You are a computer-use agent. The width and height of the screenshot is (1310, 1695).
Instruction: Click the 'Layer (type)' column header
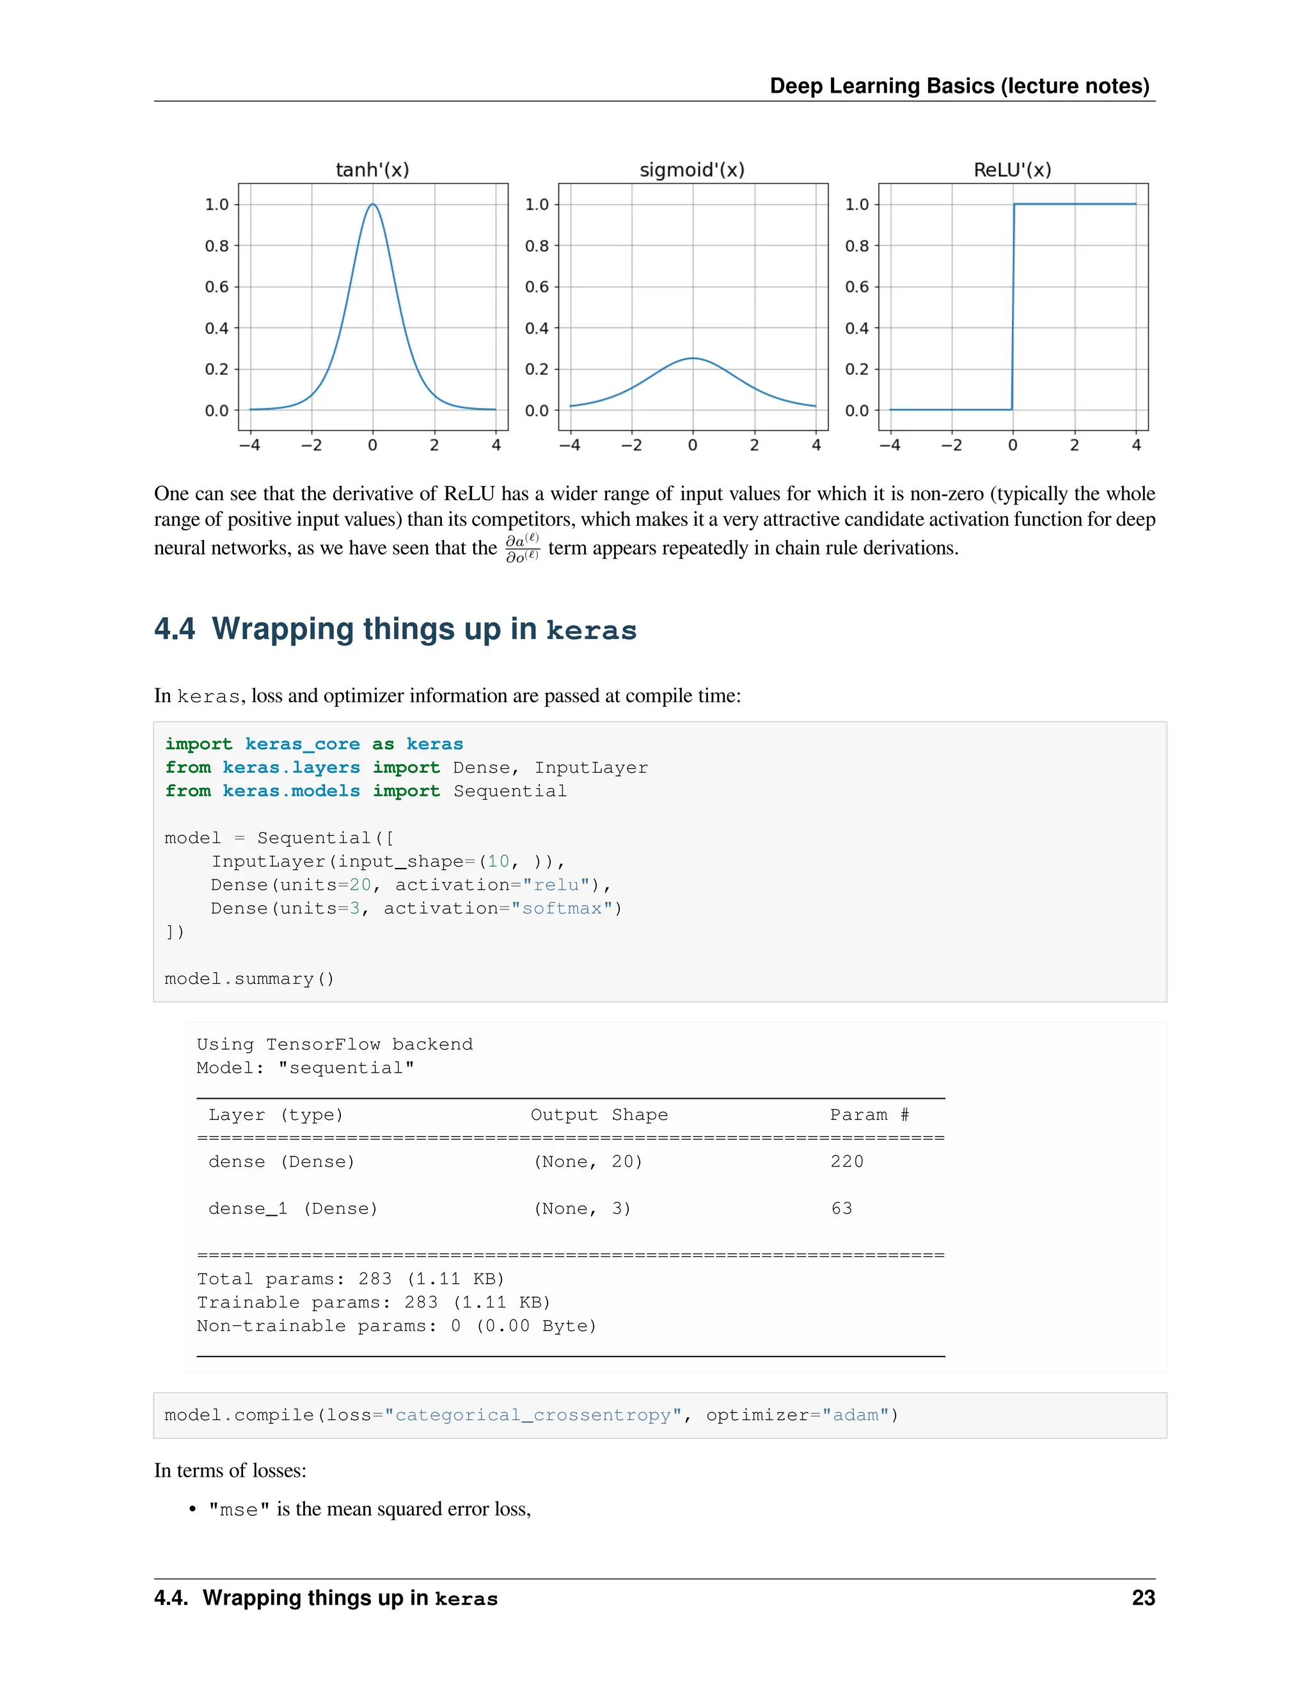276,1116
